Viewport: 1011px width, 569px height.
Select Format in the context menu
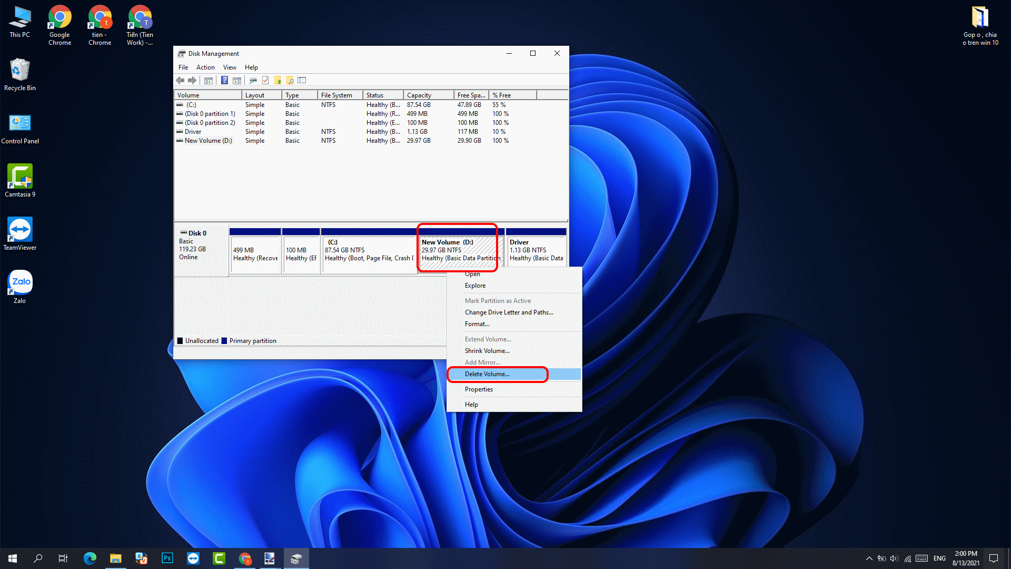(477, 324)
